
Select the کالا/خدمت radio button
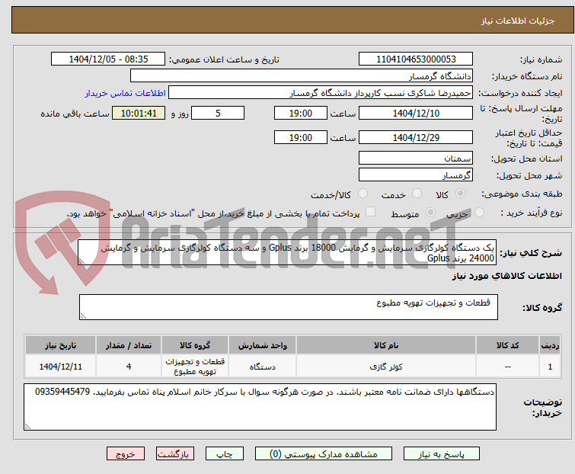[x=363, y=194]
